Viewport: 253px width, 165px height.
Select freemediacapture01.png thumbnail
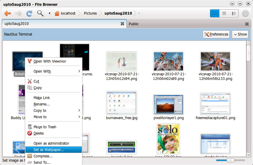click(x=215, y=104)
